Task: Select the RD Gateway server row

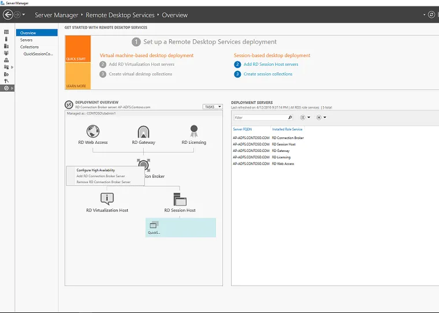Action: tap(261, 151)
